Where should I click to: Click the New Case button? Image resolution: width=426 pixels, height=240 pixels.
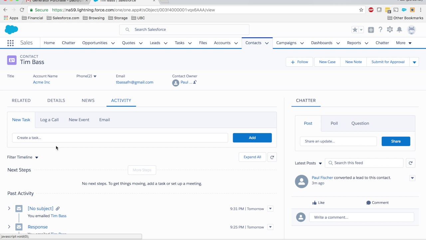(327, 62)
